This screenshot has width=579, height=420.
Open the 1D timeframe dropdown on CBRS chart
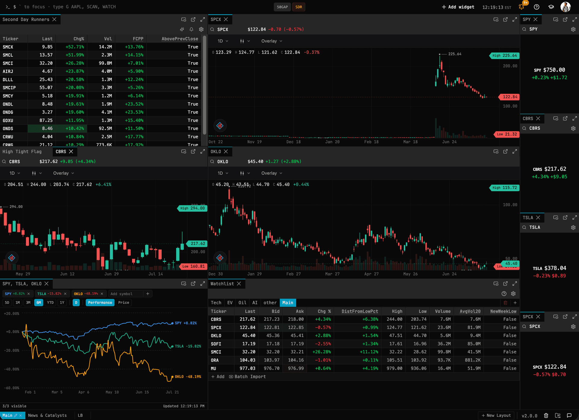[x=15, y=173]
